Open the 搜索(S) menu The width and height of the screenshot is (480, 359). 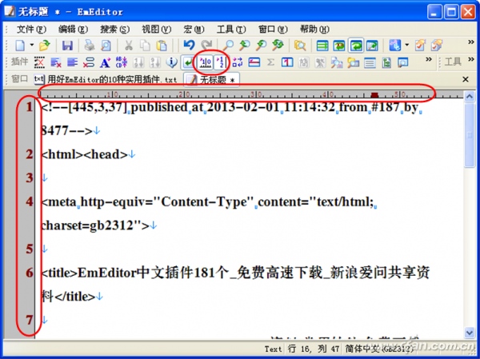pyautogui.click(x=114, y=30)
